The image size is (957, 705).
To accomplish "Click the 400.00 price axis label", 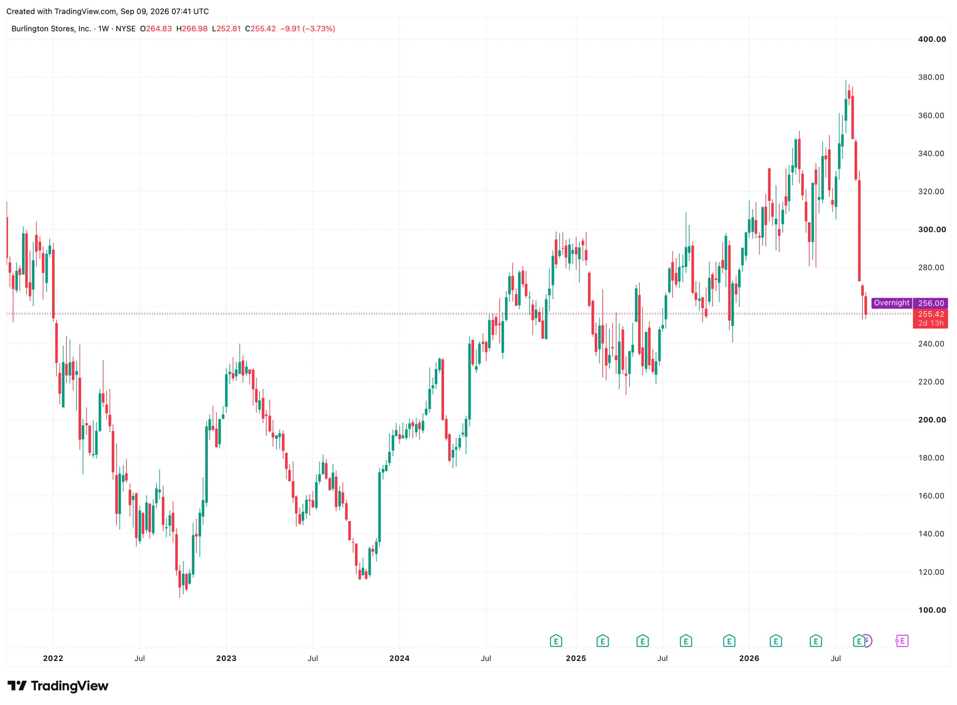I will pyautogui.click(x=932, y=39).
